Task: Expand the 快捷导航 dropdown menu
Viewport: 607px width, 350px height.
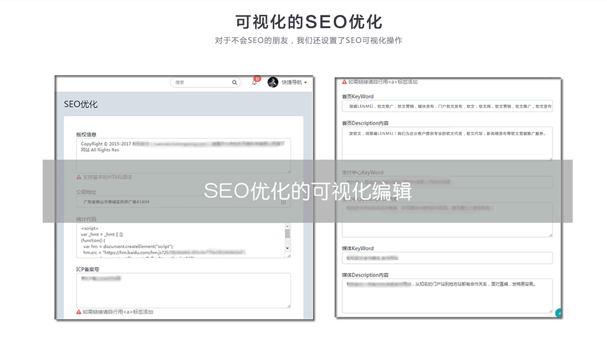Action: tap(294, 82)
